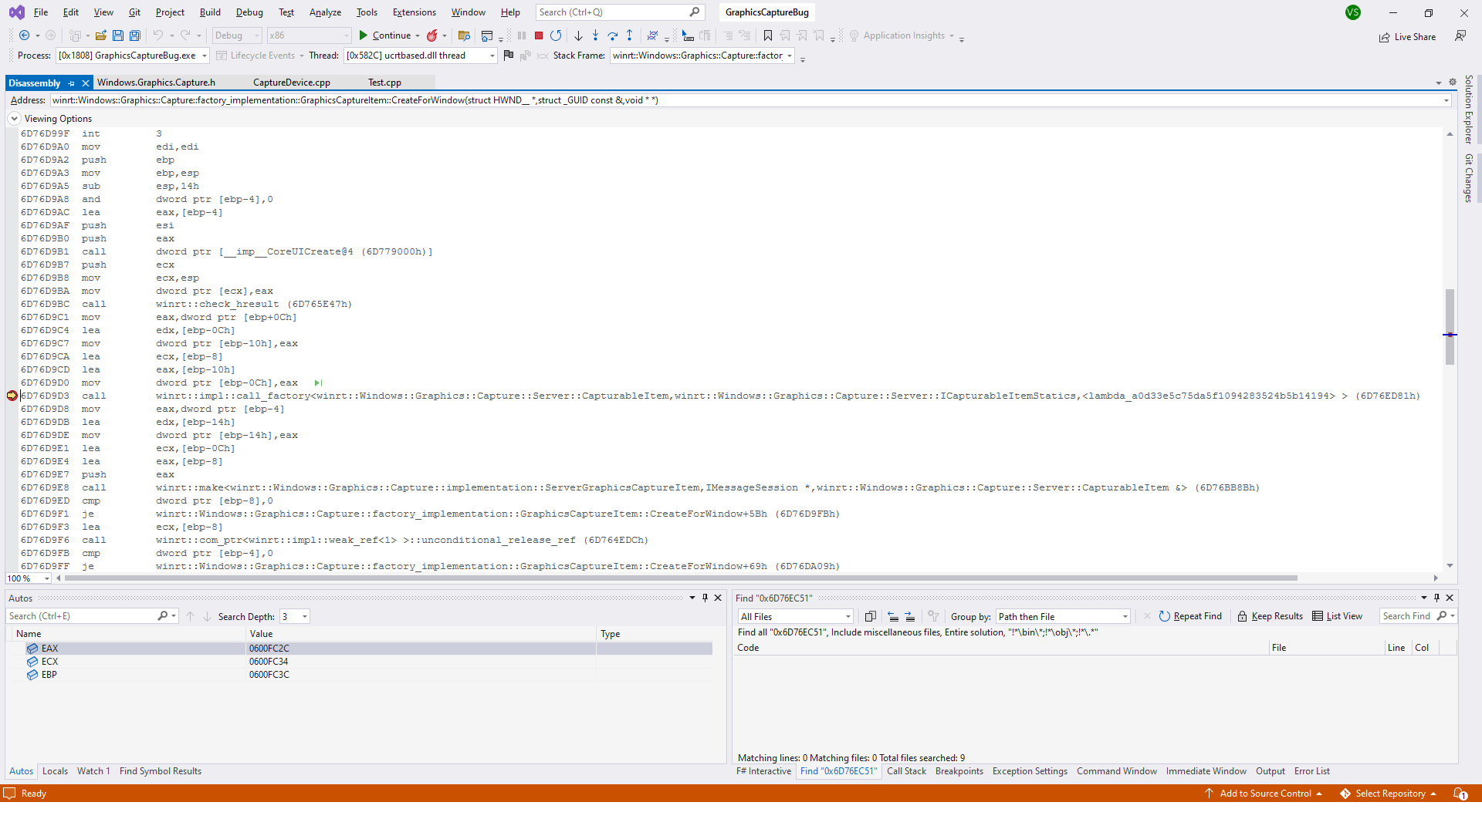Open the Search Depth dropdown
This screenshot has width=1482, height=819.
click(305, 616)
